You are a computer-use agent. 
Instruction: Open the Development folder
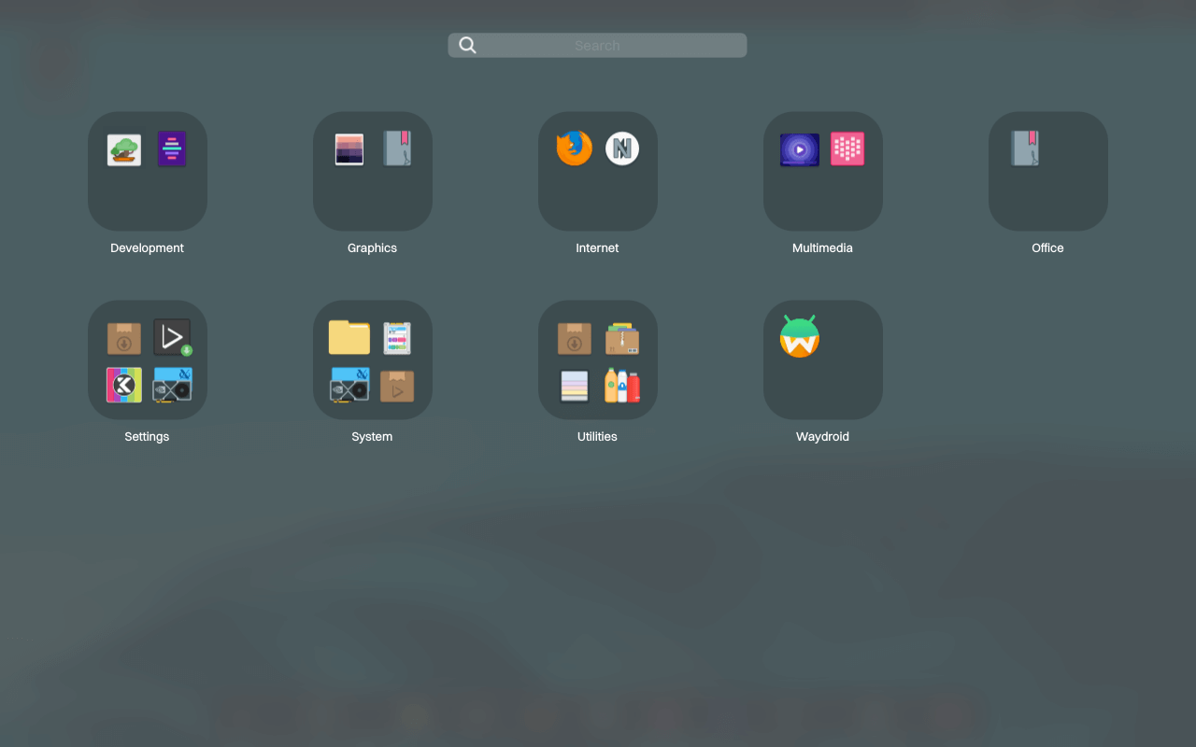tap(147, 171)
